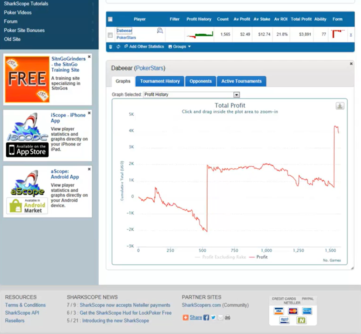Remove the Dabeear row with the x

(x=351, y=35)
